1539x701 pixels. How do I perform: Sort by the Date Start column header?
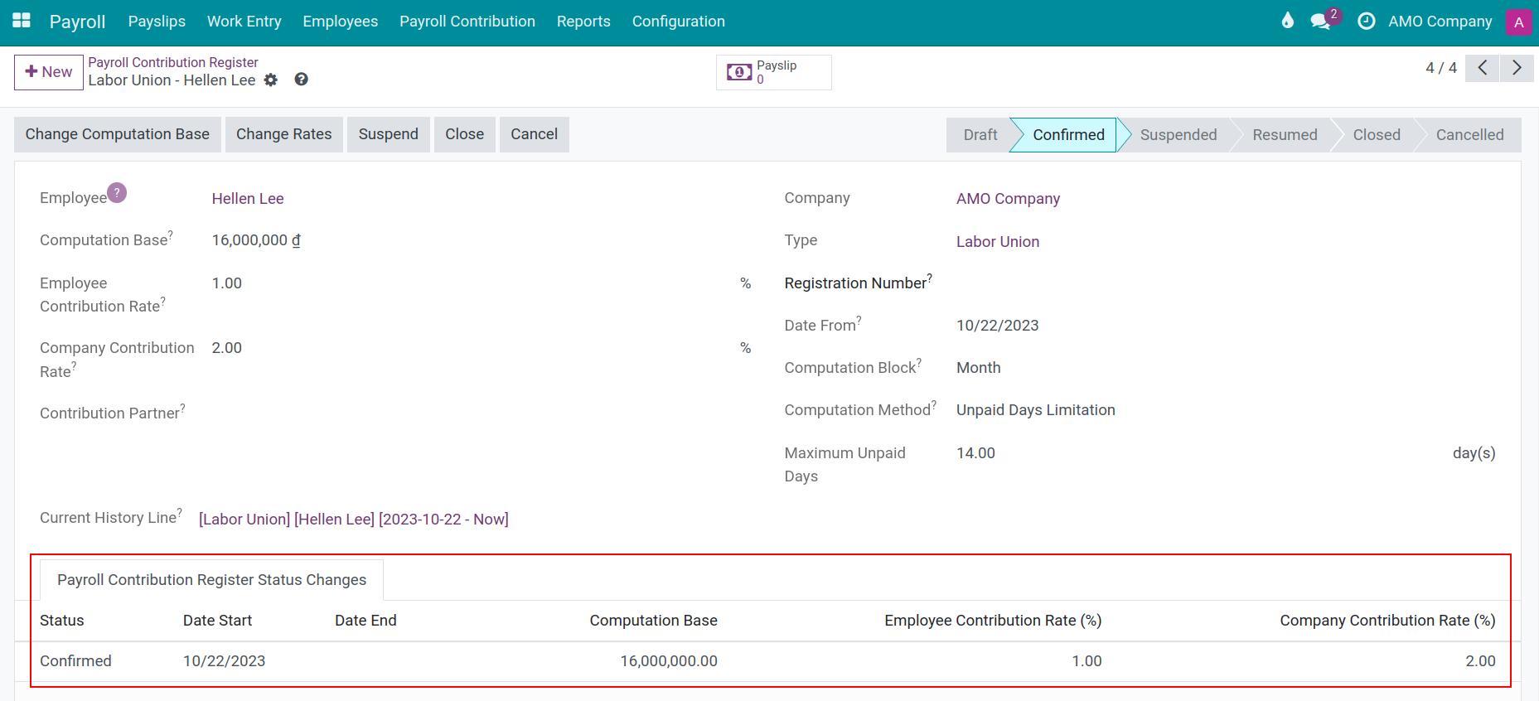[x=217, y=621]
